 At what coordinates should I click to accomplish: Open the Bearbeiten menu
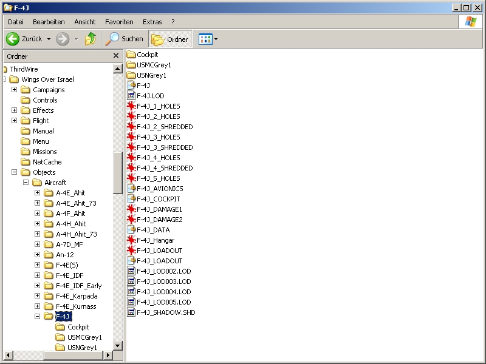tap(49, 22)
